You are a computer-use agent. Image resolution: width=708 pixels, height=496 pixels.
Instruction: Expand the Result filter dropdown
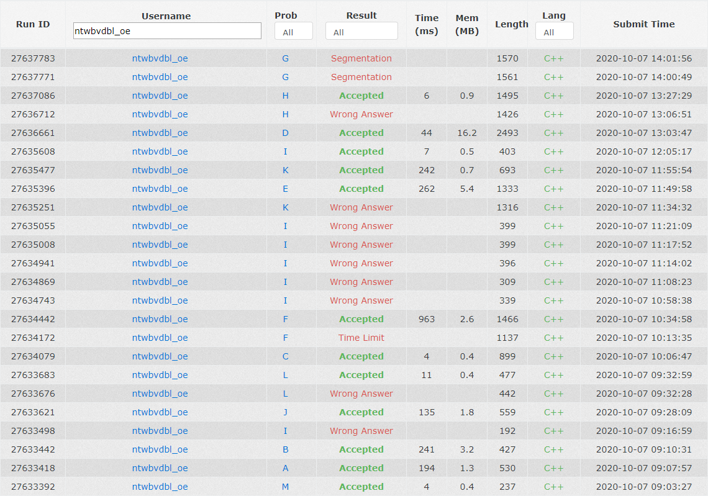click(361, 32)
